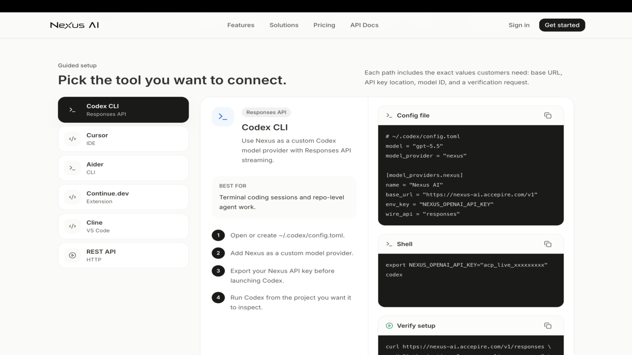Open the API Docs nav item
Viewport: 632px width, 355px height.
tap(364, 25)
